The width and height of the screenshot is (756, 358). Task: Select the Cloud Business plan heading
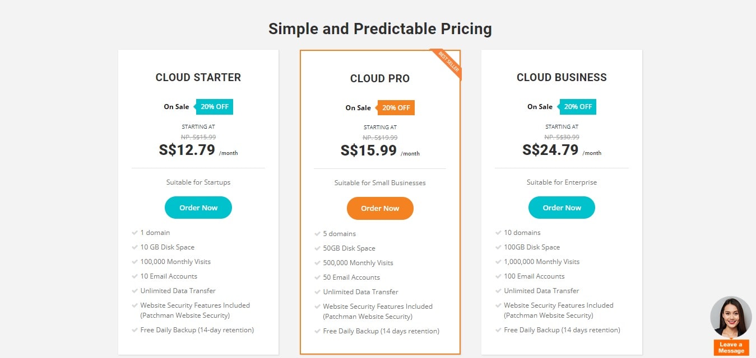562,78
